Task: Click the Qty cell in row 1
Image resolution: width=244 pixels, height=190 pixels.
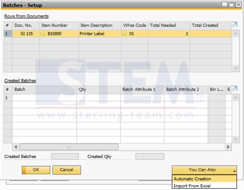Action: [x=99, y=98]
